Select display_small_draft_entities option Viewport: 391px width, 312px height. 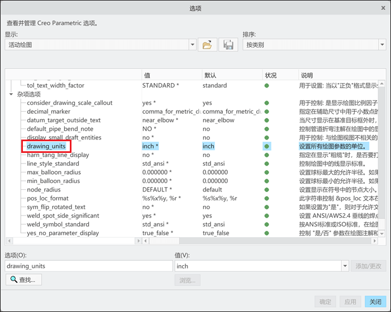[64, 137]
